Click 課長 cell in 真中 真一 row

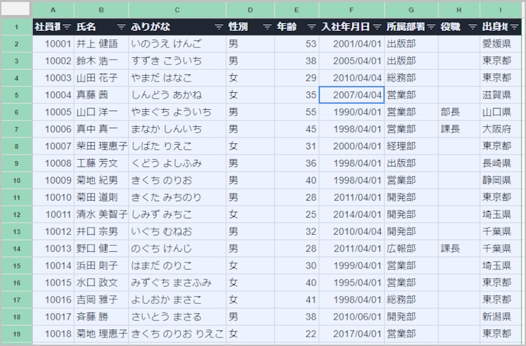click(x=459, y=129)
